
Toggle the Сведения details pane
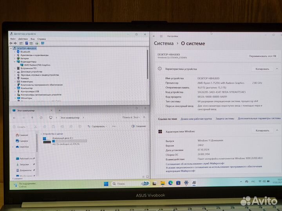tap(139, 126)
